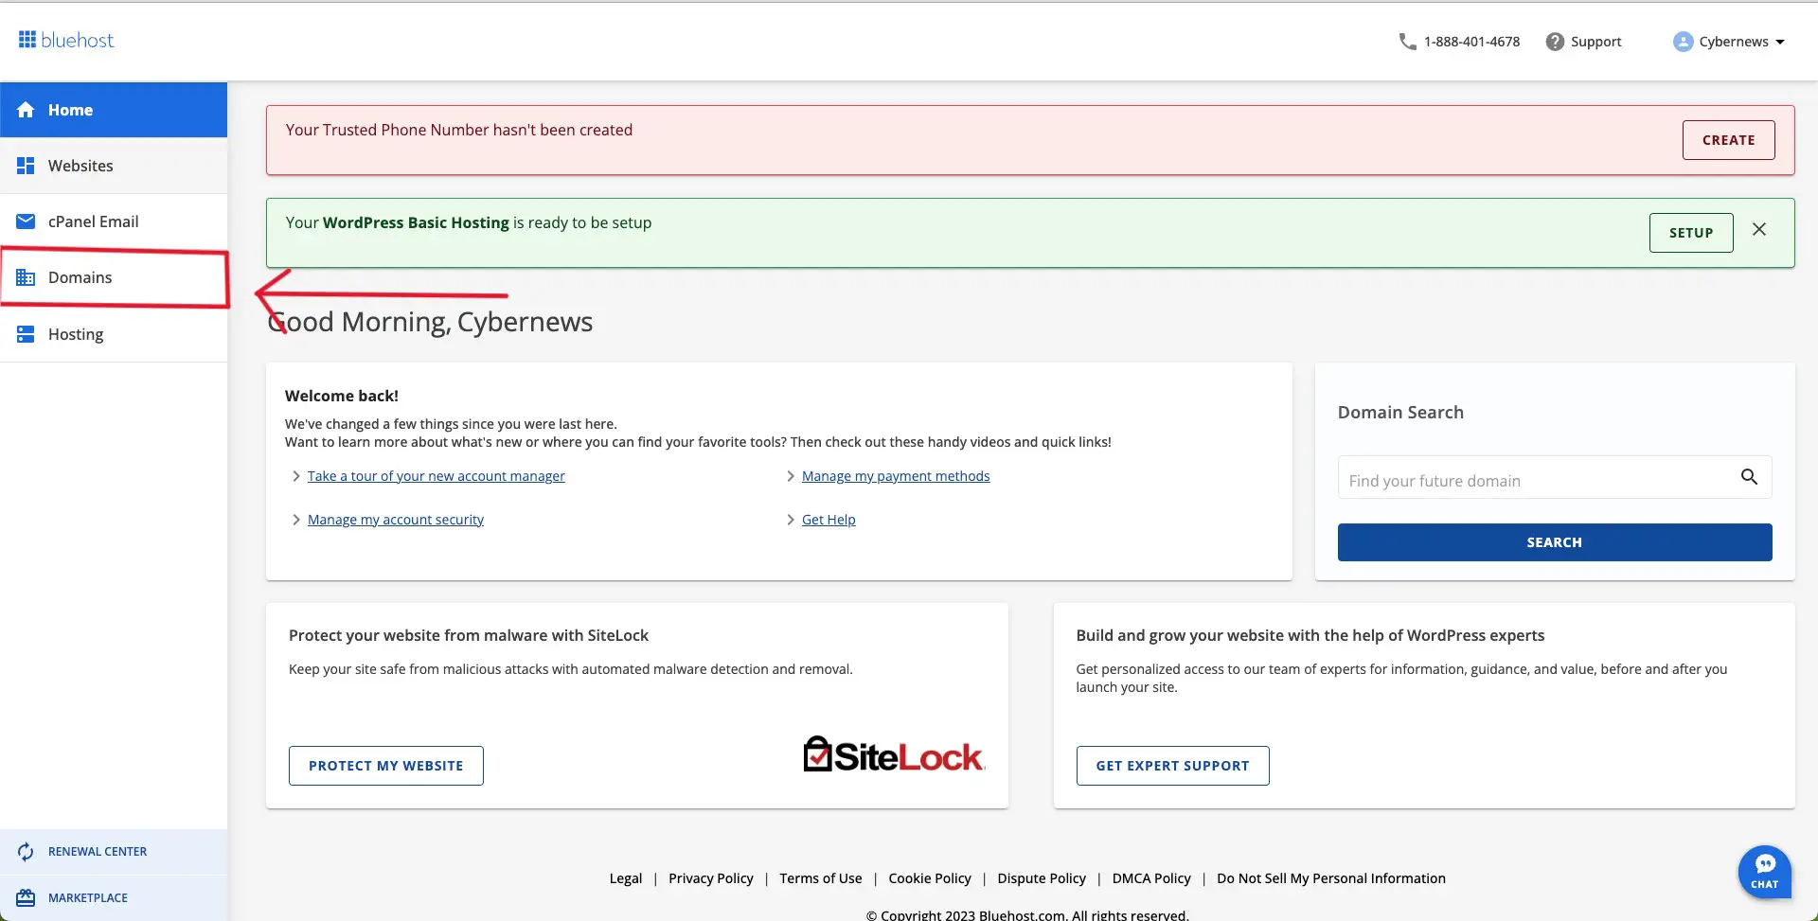This screenshot has height=921, width=1818.
Task: Open Manage my account security link
Action: pos(396,520)
